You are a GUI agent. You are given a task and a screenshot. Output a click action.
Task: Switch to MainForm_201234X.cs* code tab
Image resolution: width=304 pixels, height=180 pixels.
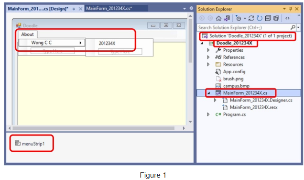coord(109,8)
